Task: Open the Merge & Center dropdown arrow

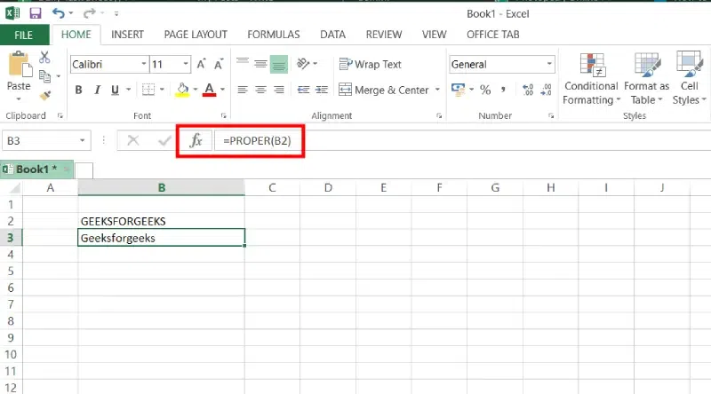Action: click(437, 90)
